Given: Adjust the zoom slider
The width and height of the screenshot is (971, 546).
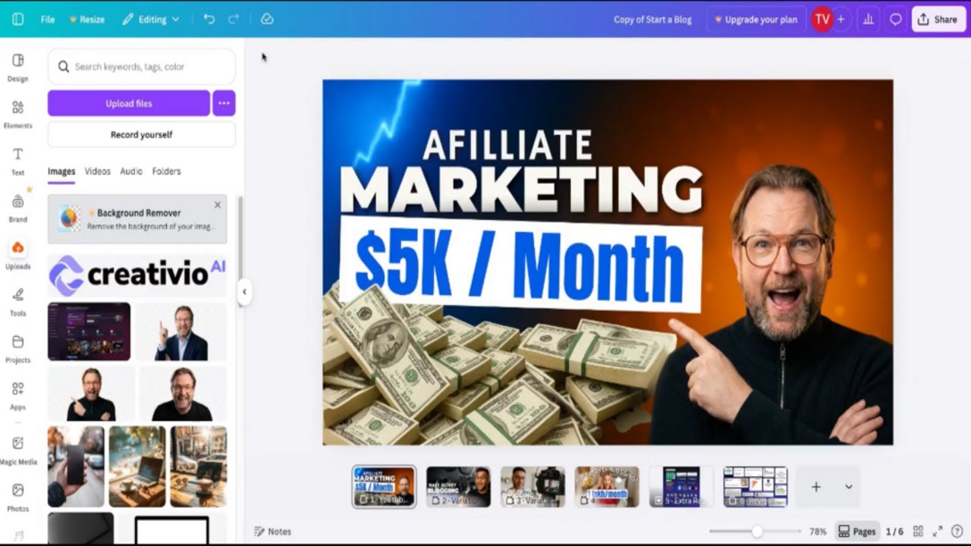Looking at the screenshot, I should tap(756, 532).
